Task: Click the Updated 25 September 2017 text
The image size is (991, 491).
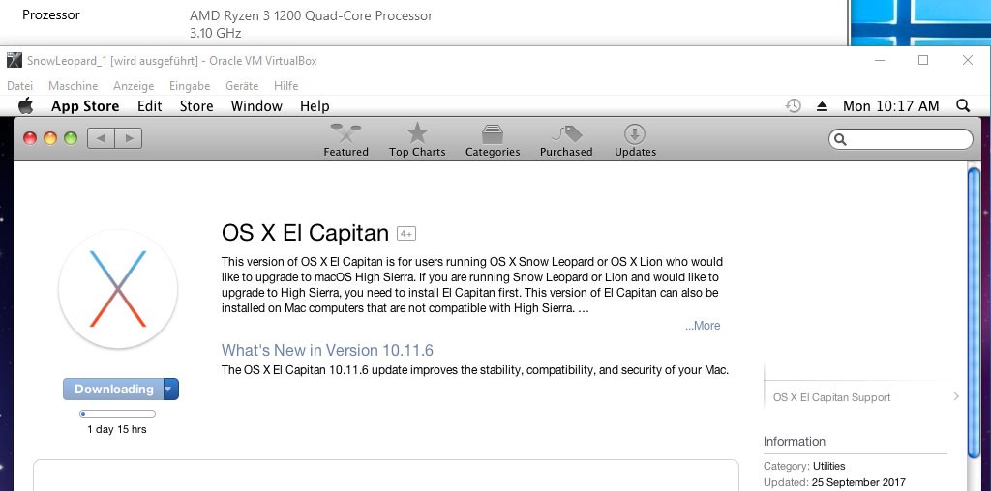Action: [834, 483]
